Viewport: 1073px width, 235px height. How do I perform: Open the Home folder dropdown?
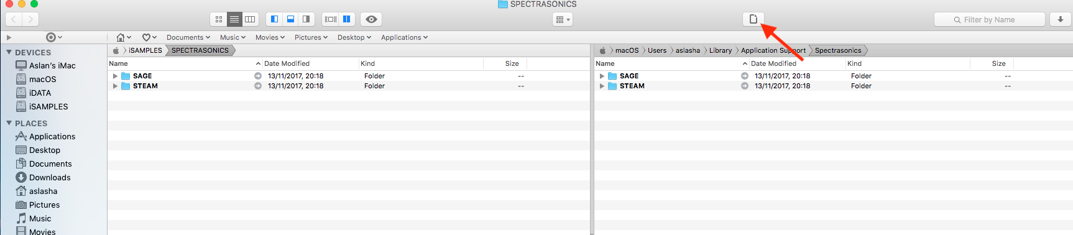pyautogui.click(x=124, y=37)
